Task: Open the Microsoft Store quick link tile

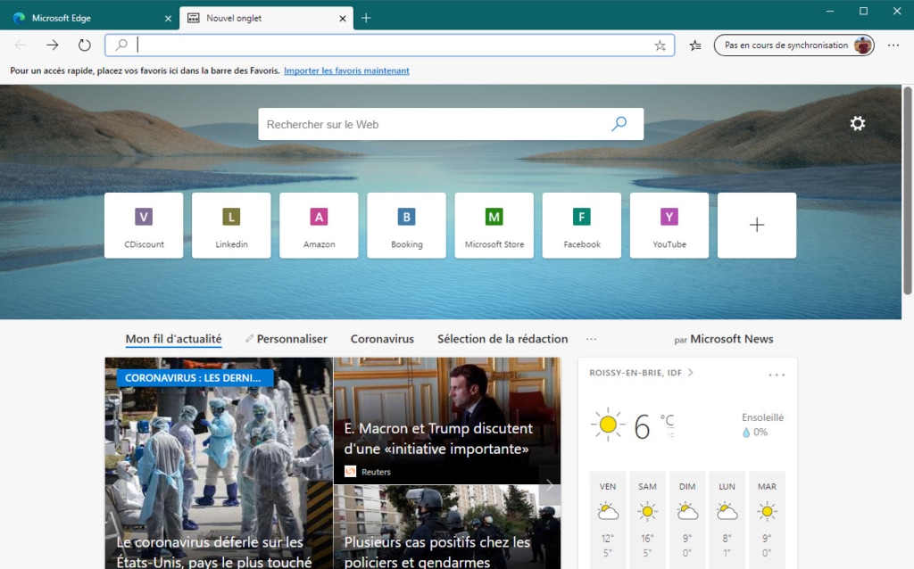Action: (x=494, y=226)
